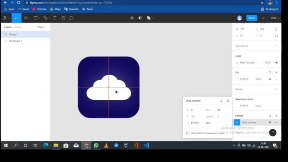Hide the fill using its eye icon
This screenshot has height=162, width=288.
point(270,79)
